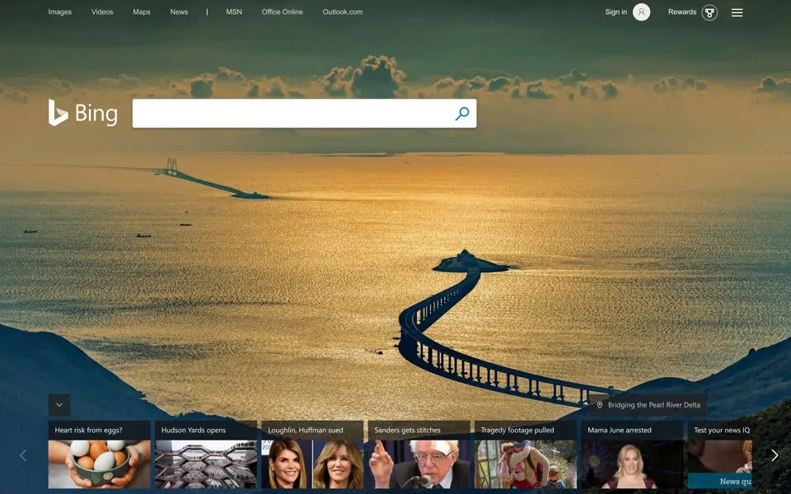Click the magnifying glass search icon
This screenshot has height=494, width=791.
[462, 114]
